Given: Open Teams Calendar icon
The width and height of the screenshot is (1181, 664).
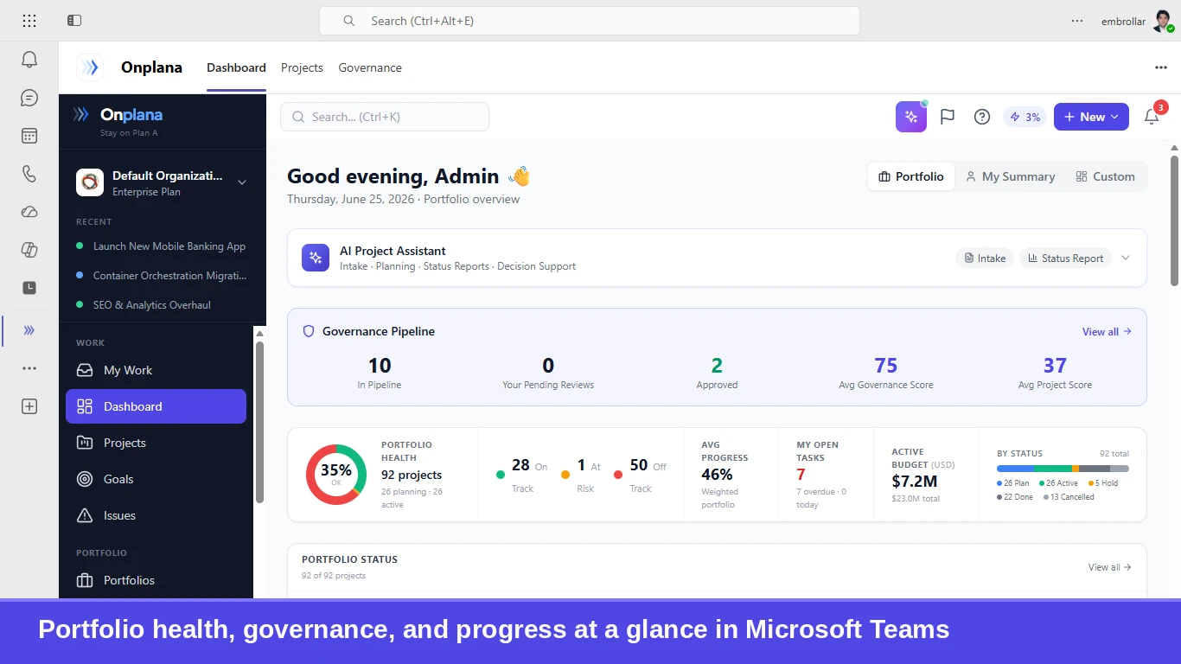Looking at the screenshot, I should point(29,136).
